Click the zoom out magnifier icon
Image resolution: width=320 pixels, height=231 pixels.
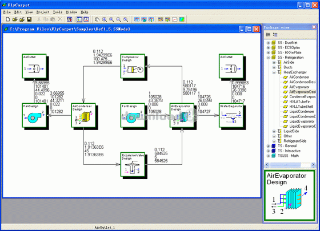[118, 19]
